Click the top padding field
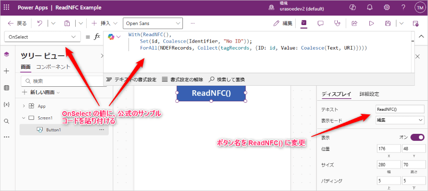 (388, 180)
